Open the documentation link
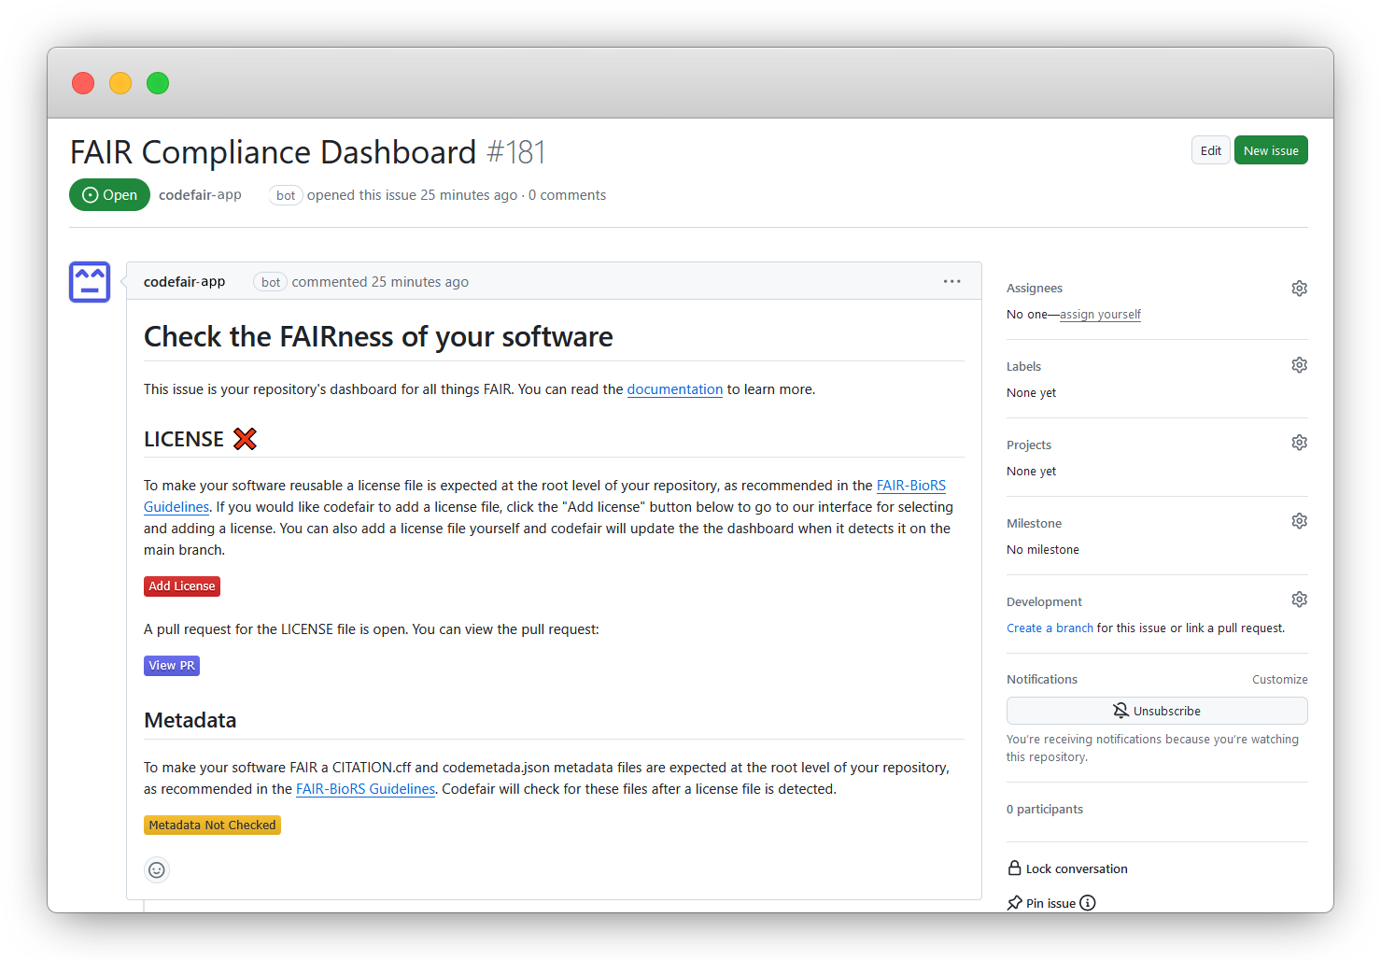The image size is (1381, 960). click(x=674, y=389)
